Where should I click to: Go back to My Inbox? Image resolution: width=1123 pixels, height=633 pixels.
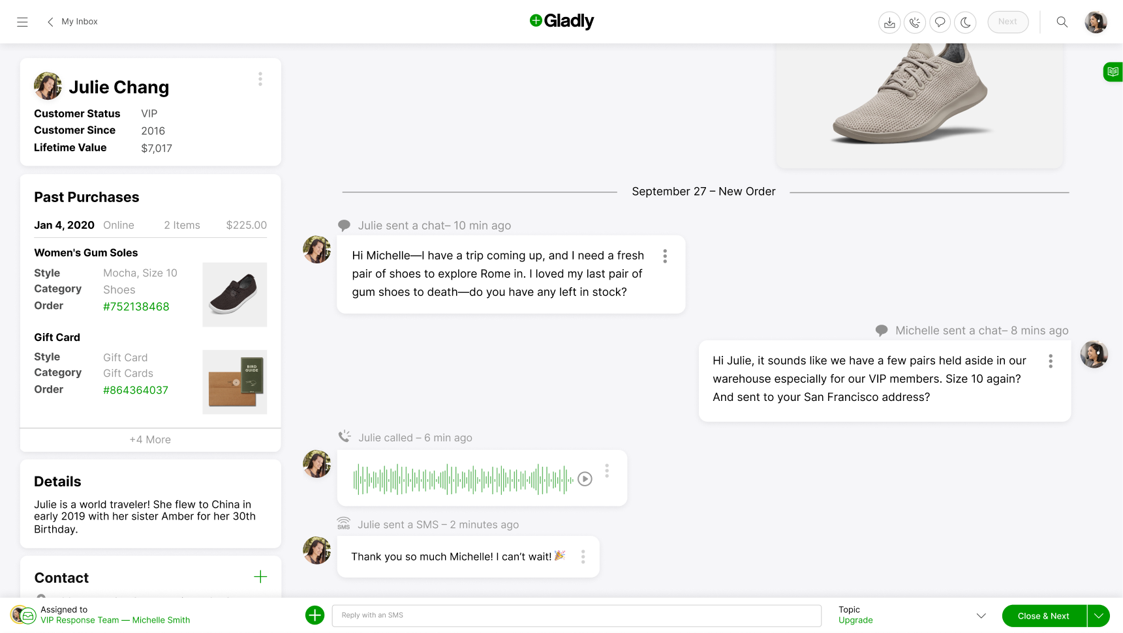[72, 22]
